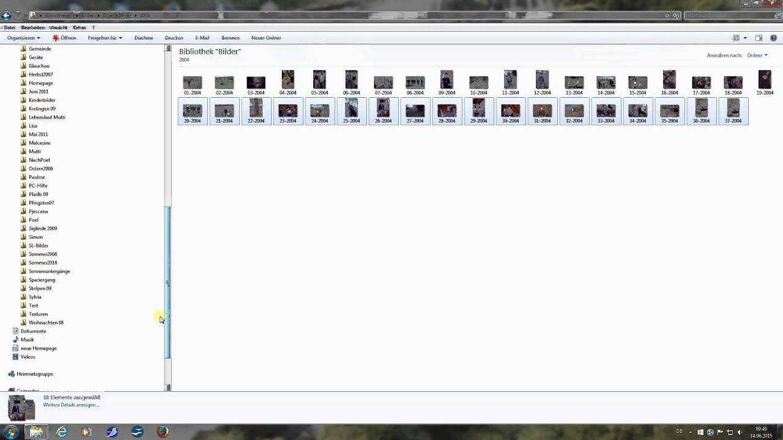Open the Ordner arrange-by dropdown
This screenshot has width=783, height=440.
[757, 55]
